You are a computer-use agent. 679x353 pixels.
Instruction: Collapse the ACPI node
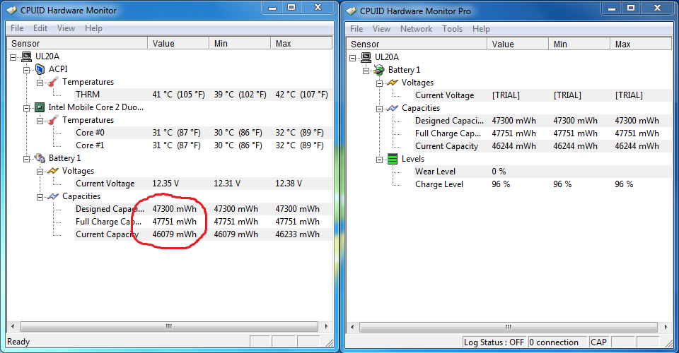coord(26,70)
